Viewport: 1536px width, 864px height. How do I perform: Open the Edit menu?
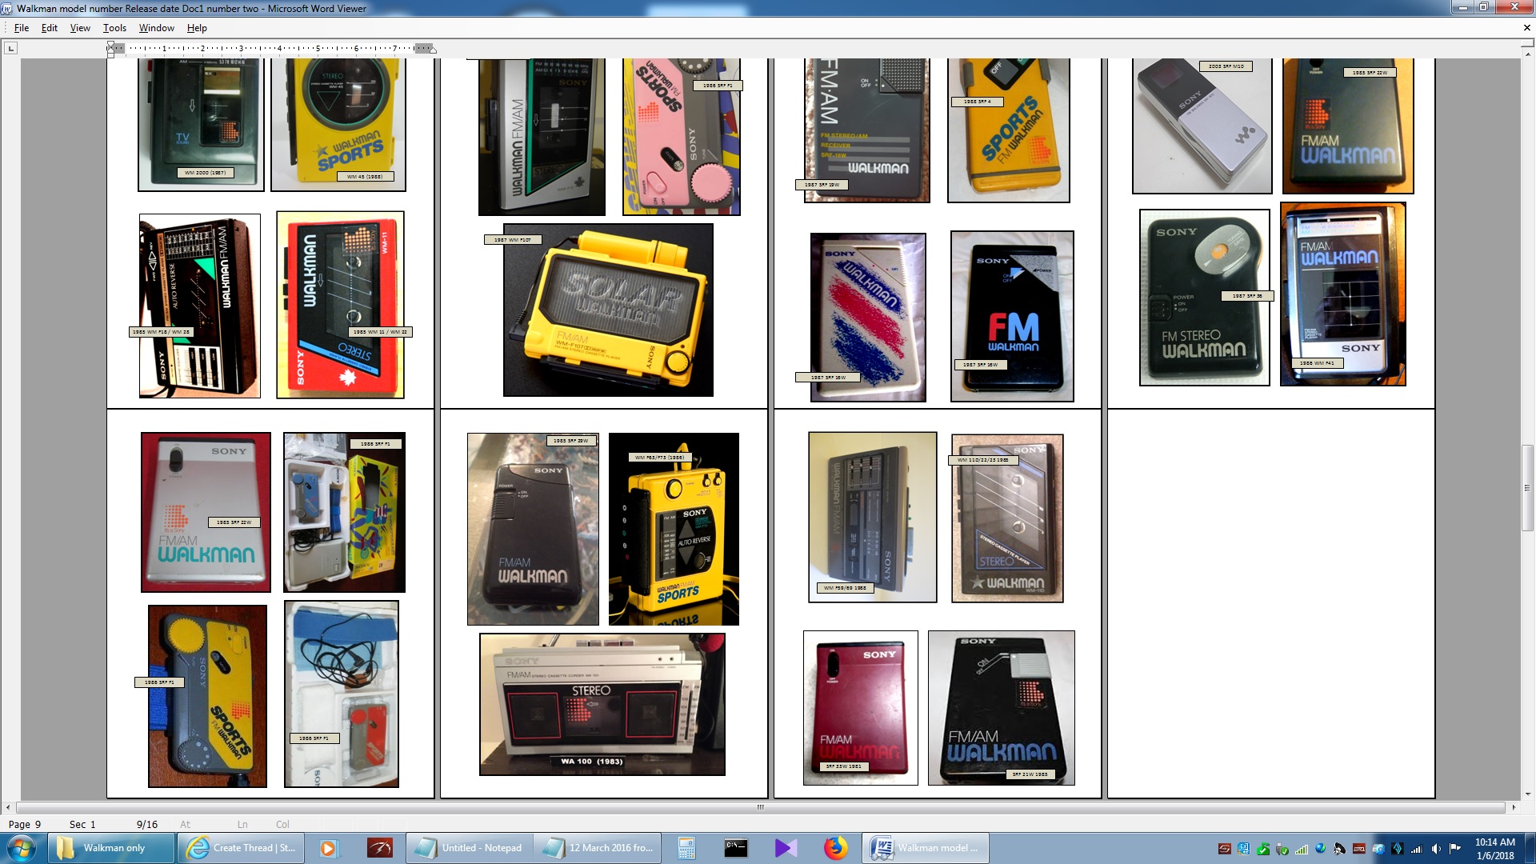coord(50,28)
